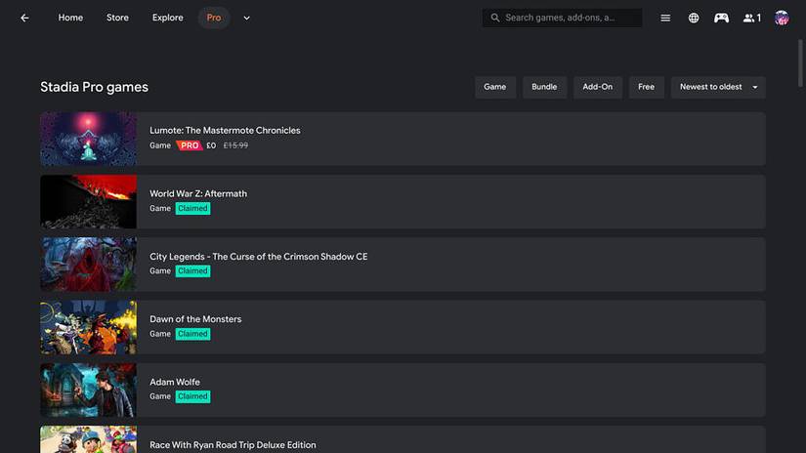Open the hamburger menu icon
Screen dimensions: 806x453
(x=665, y=18)
